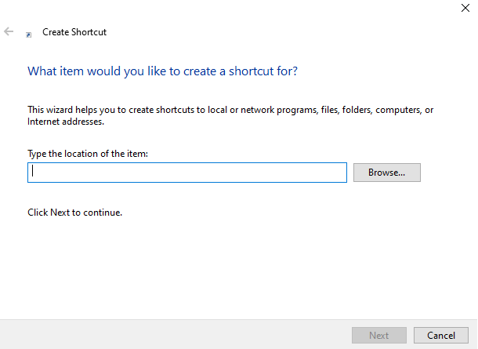Click the back arrow in the wizard header
478x349 pixels.
[x=9, y=32]
